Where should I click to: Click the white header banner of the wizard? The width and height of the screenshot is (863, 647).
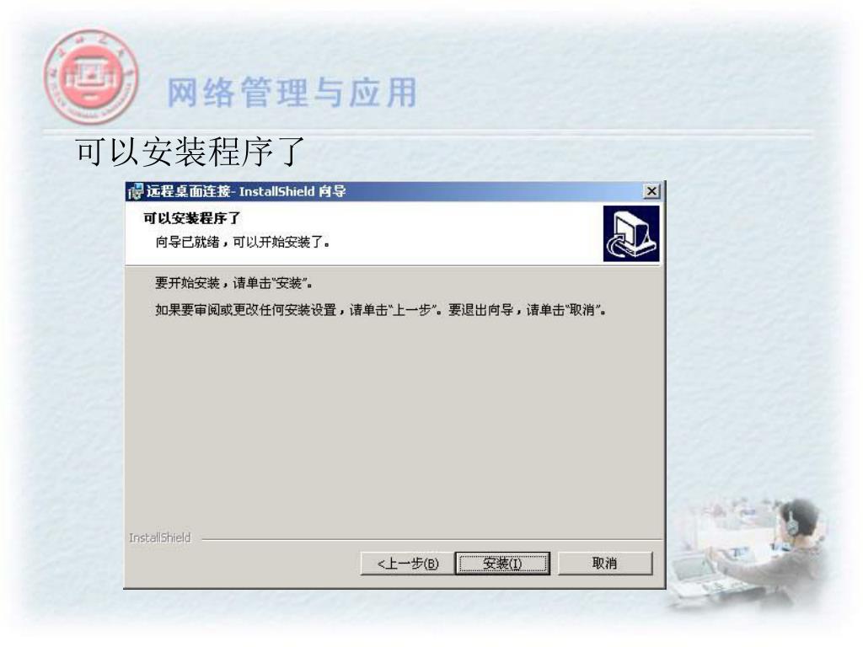point(363,233)
